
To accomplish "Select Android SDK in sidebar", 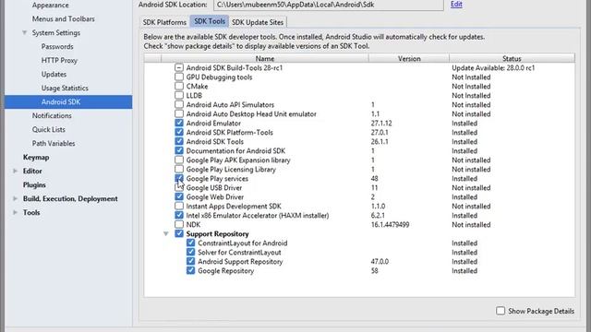I will (68, 102).
